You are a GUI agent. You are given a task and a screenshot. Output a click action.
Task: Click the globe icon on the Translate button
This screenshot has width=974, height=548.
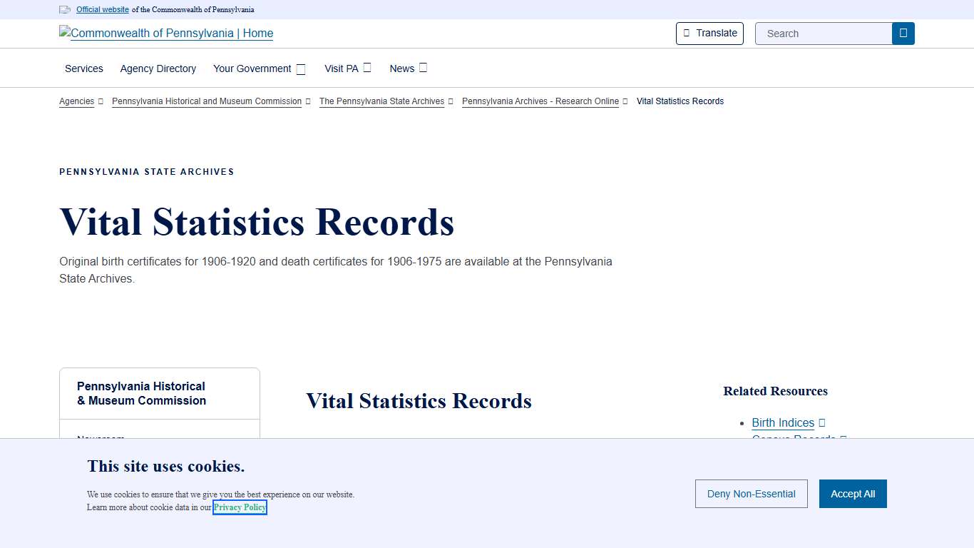coord(686,33)
